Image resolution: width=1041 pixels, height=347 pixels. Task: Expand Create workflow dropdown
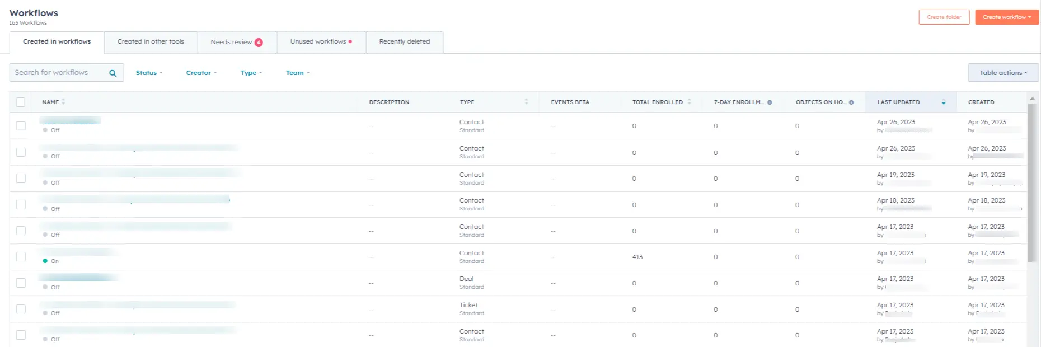(x=1007, y=17)
